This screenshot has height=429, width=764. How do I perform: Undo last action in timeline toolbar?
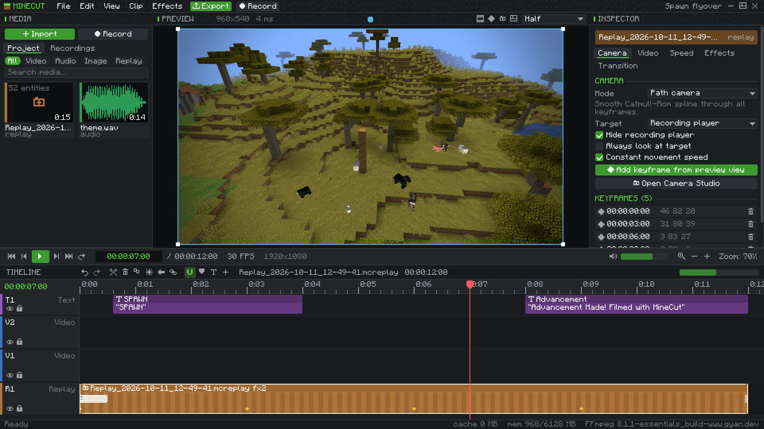coord(85,272)
